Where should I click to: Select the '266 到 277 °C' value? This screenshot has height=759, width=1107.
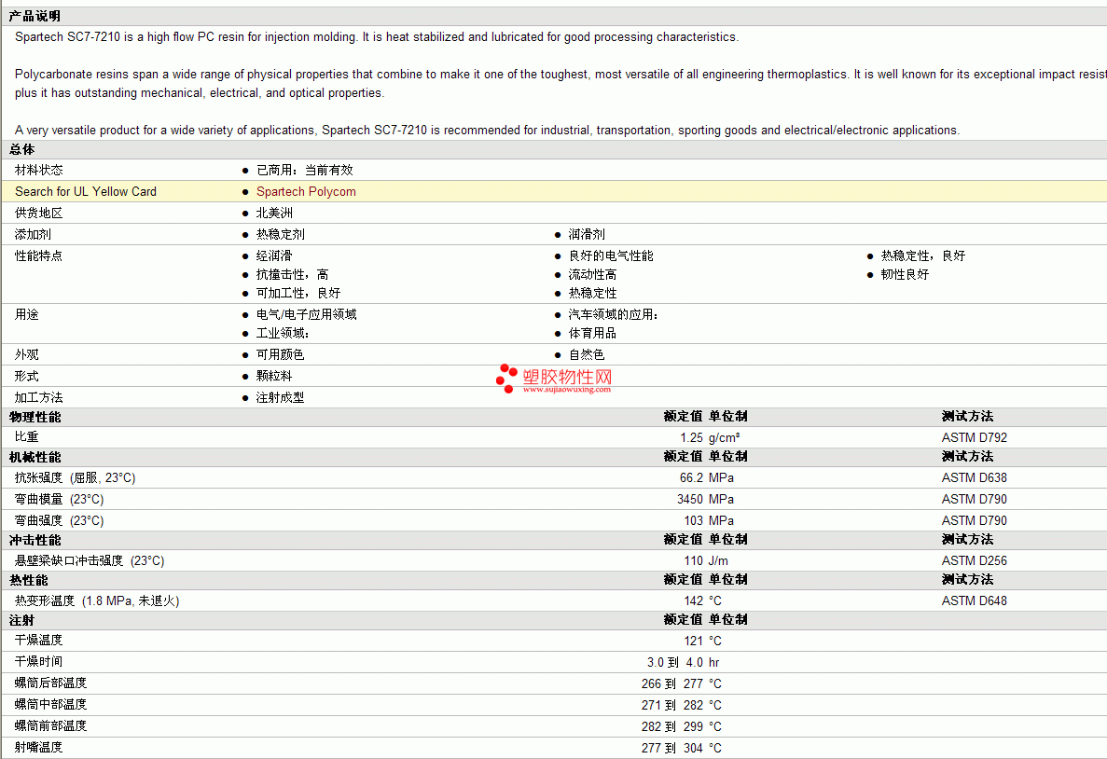coord(682,683)
